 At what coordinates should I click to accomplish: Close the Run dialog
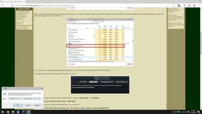[42, 88]
